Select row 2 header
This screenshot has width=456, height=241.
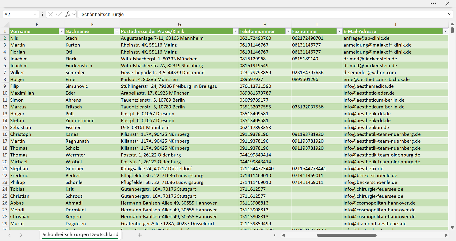coord(5,38)
